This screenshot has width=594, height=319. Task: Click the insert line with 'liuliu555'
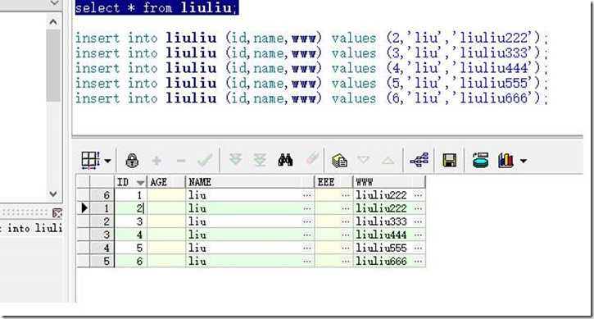[311, 84]
